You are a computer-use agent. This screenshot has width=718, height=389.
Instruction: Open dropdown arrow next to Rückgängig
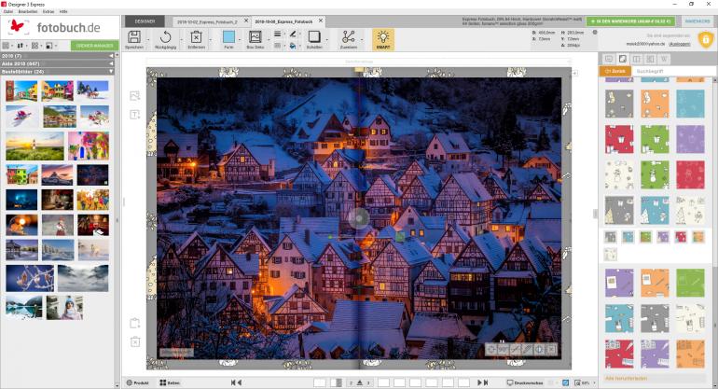click(x=179, y=39)
